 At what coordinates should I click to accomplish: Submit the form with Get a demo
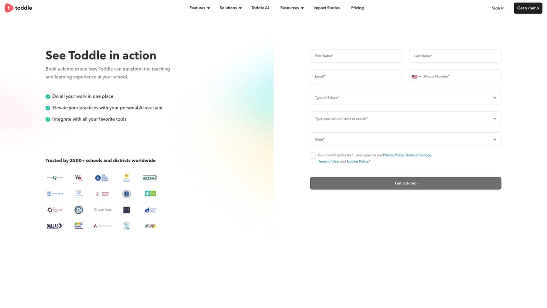click(x=406, y=183)
